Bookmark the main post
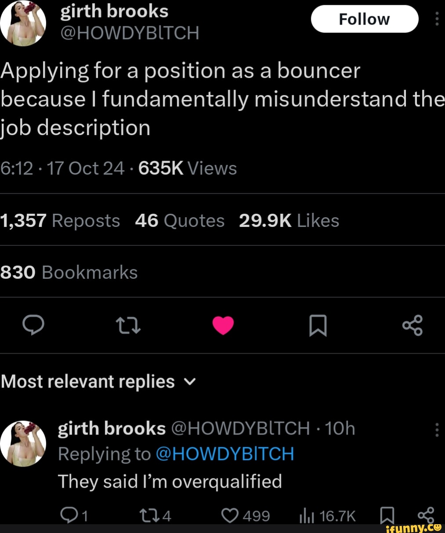 pos(317,325)
